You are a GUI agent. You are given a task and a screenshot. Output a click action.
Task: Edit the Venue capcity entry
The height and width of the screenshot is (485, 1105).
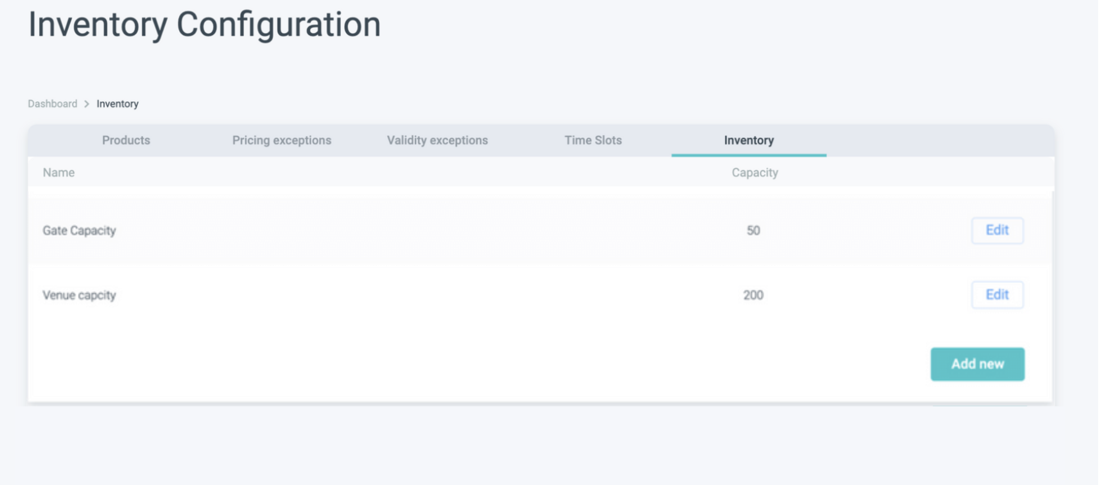click(x=997, y=295)
